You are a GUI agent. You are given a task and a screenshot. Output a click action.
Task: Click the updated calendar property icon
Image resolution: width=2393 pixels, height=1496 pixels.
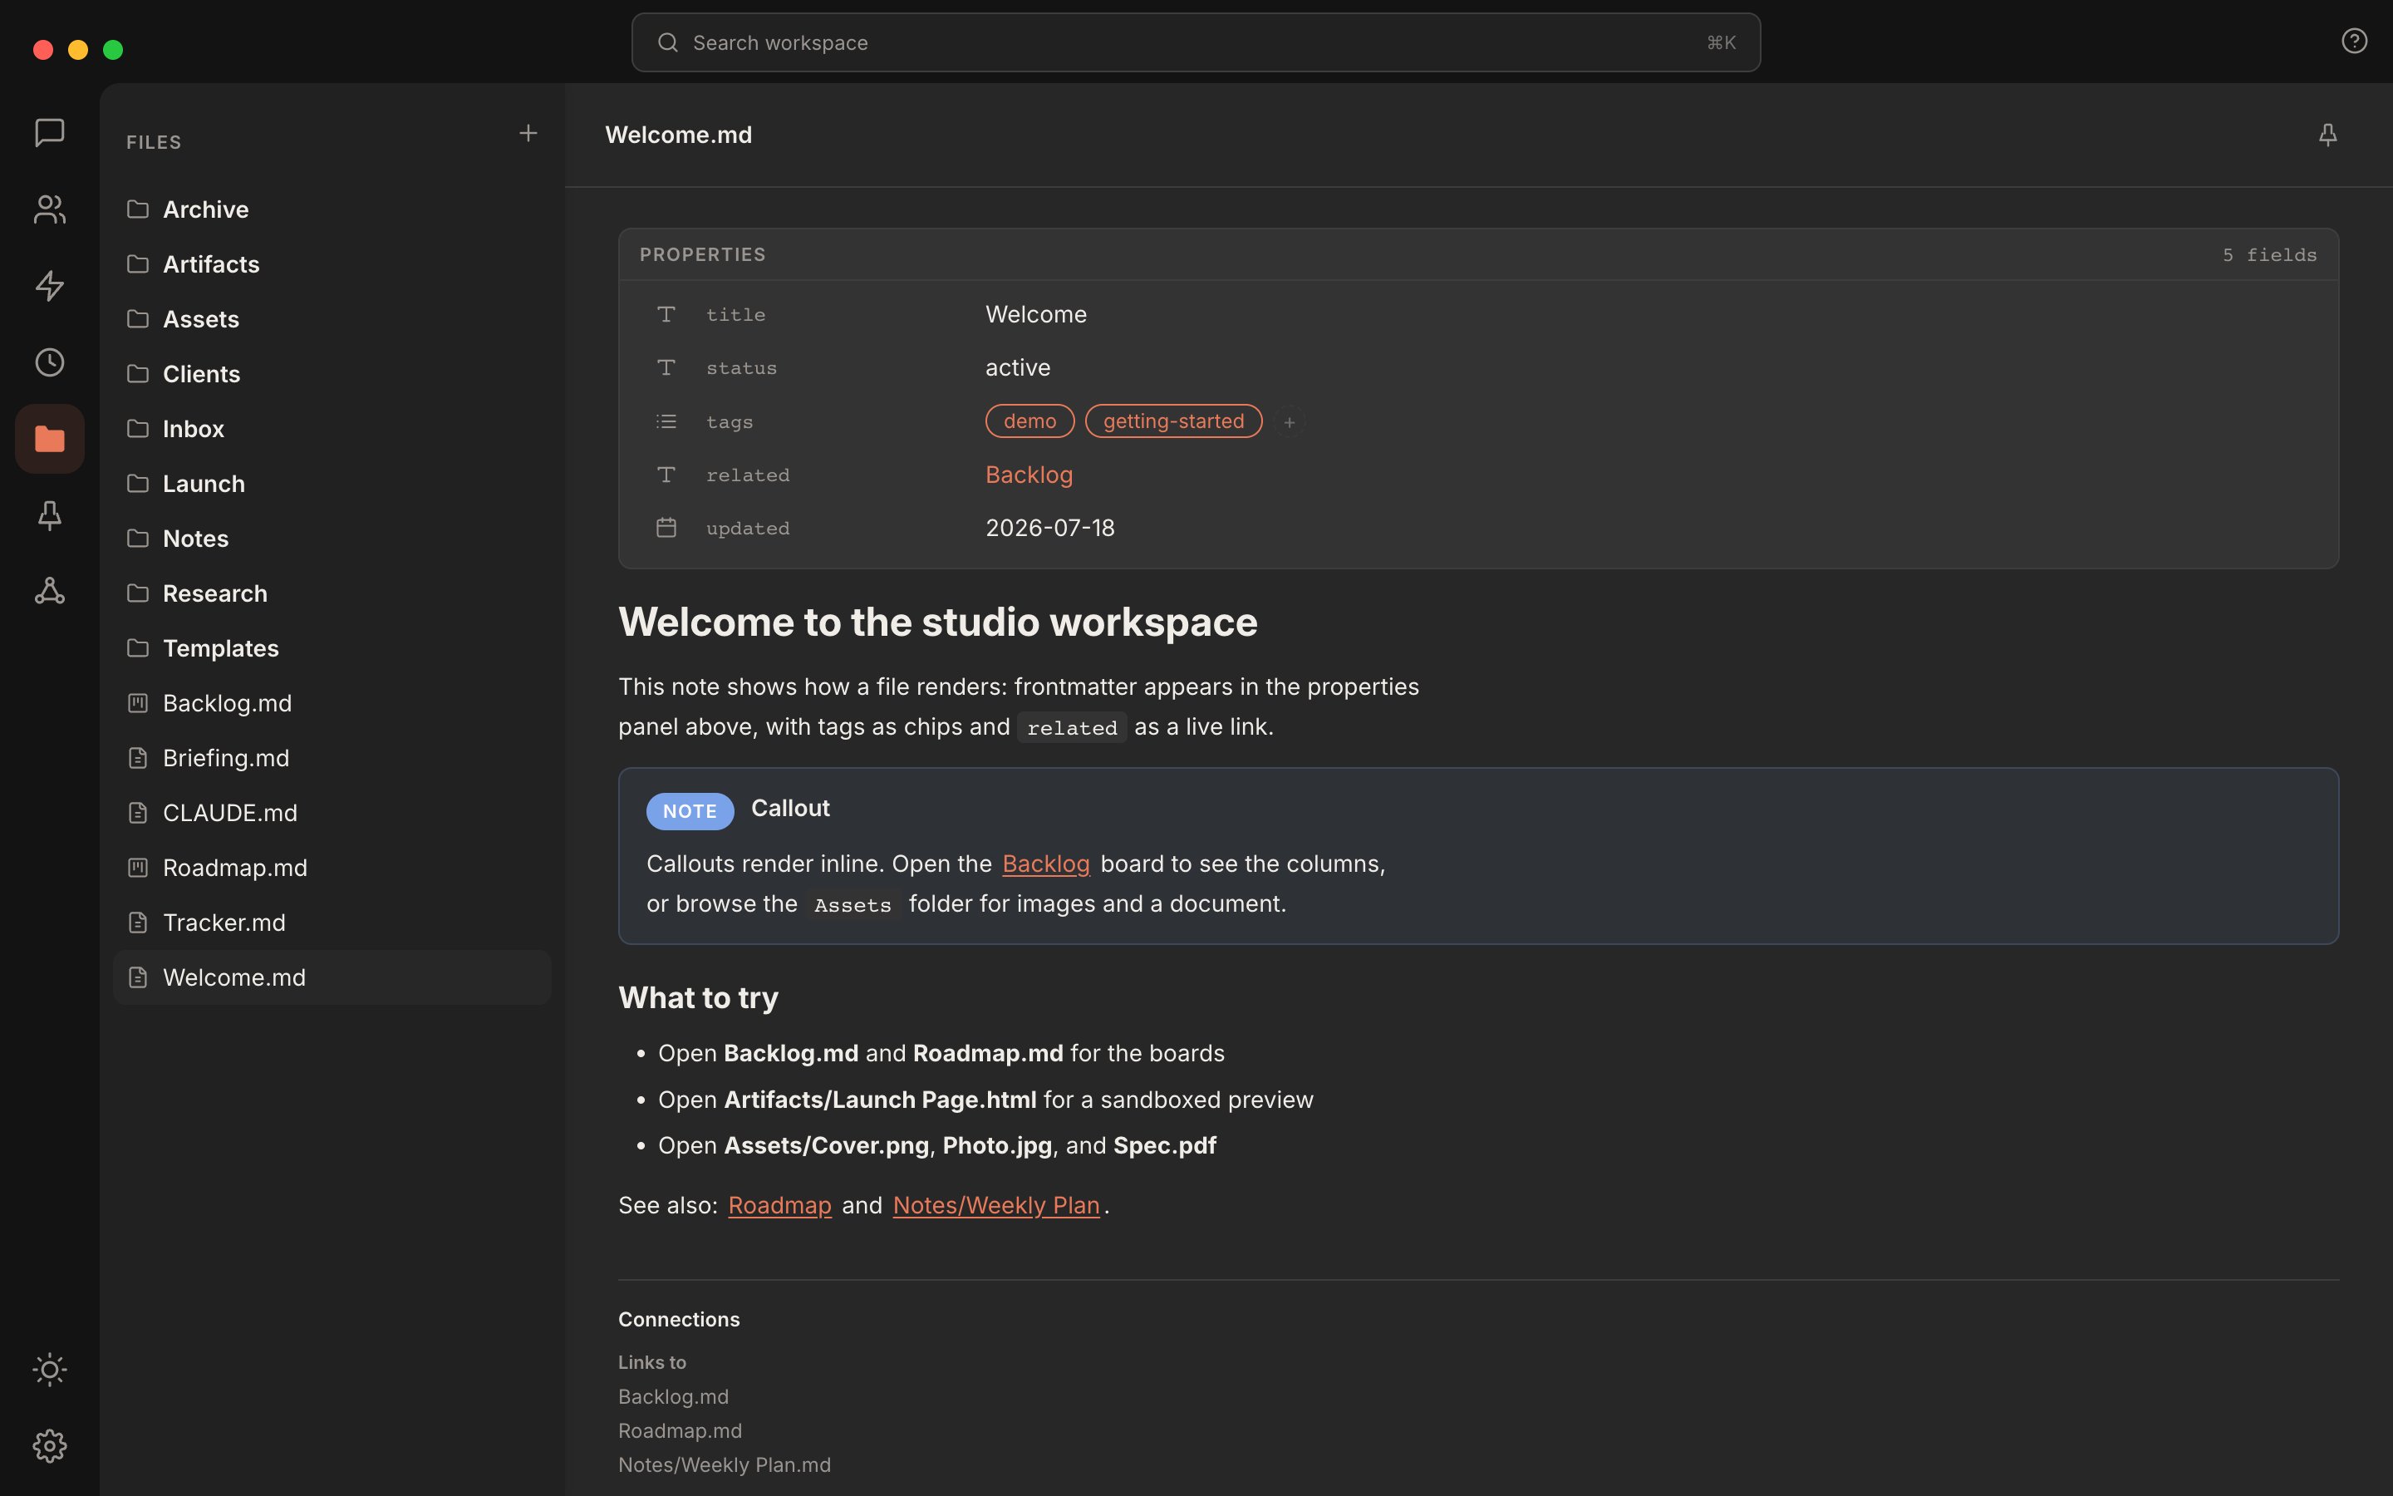[666, 528]
